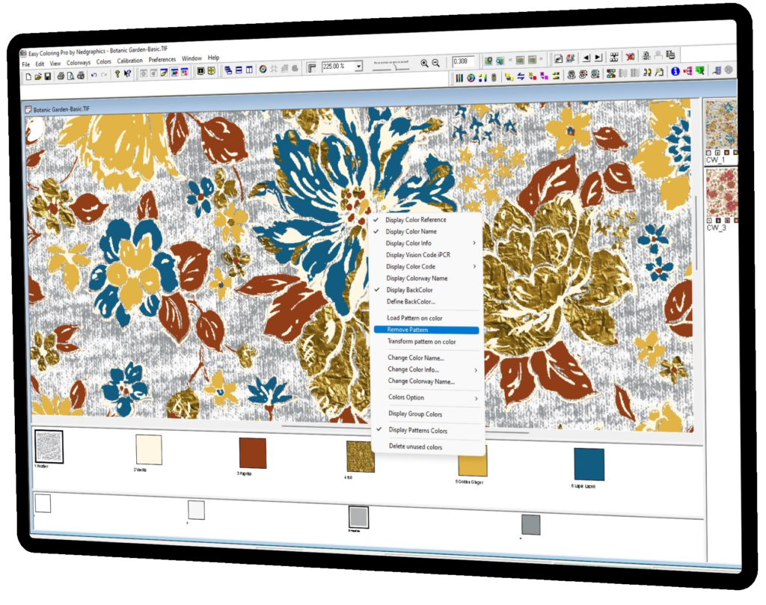The width and height of the screenshot is (766, 605).
Task: Toggle Display BackColor in context menu
Action: coord(409,289)
